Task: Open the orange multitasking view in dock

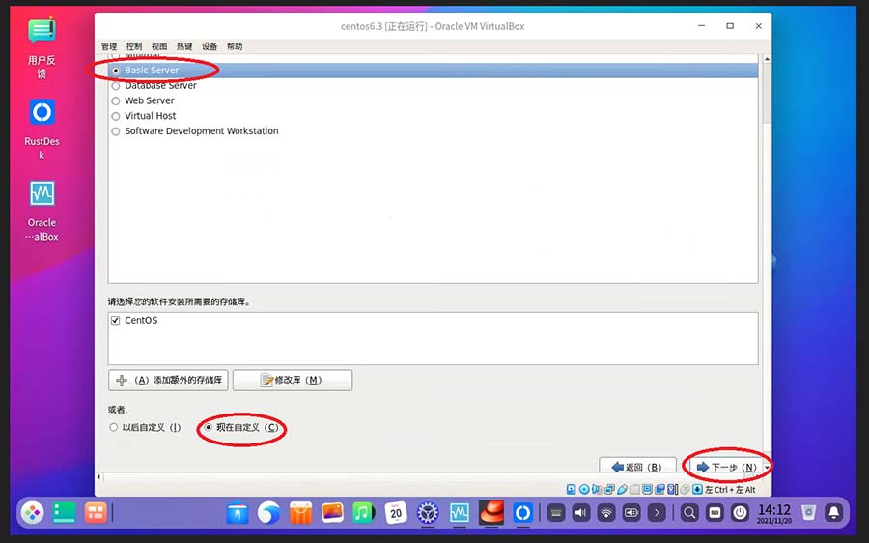Action: click(96, 512)
